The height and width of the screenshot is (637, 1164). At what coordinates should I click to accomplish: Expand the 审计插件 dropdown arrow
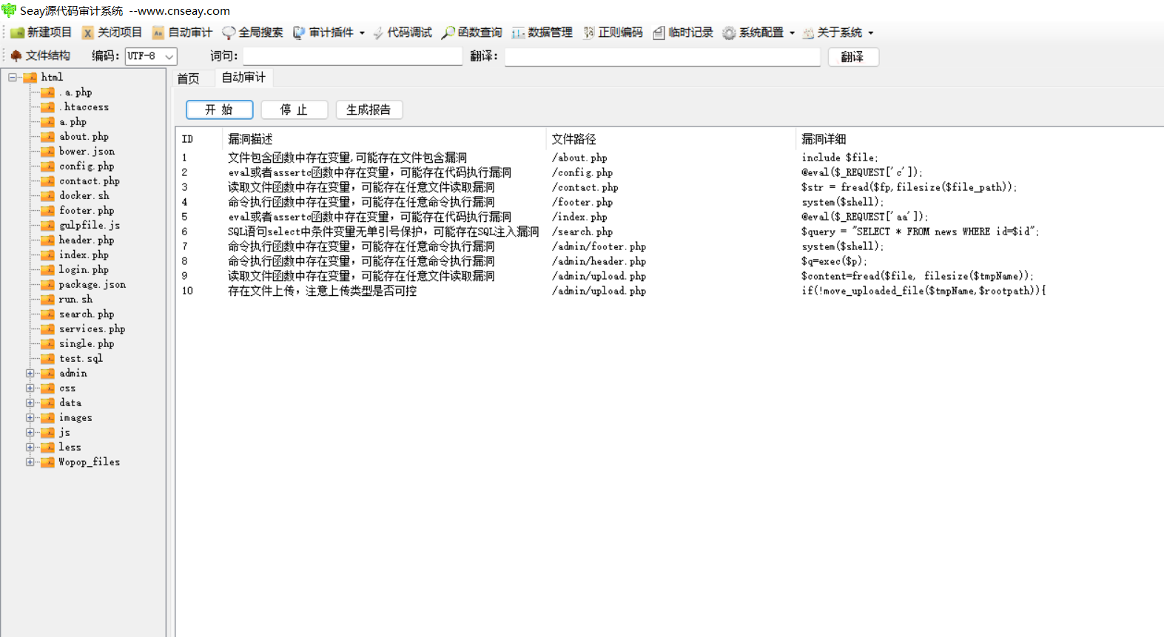[362, 33]
